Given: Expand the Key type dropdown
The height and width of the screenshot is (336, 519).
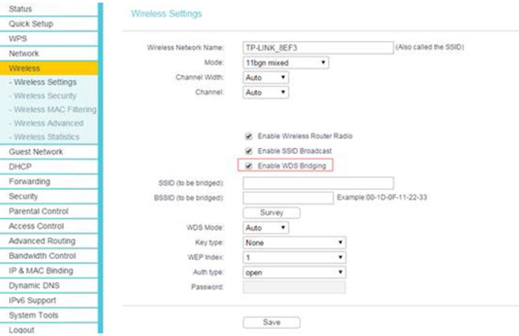Looking at the screenshot, I should [294, 243].
